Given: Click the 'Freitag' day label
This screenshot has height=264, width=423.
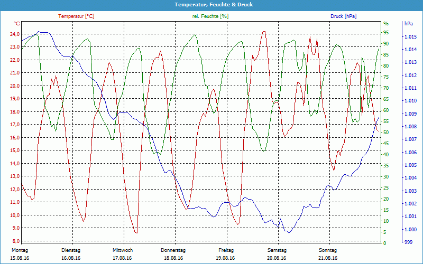Looking at the screenshot, I should [x=226, y=250].
